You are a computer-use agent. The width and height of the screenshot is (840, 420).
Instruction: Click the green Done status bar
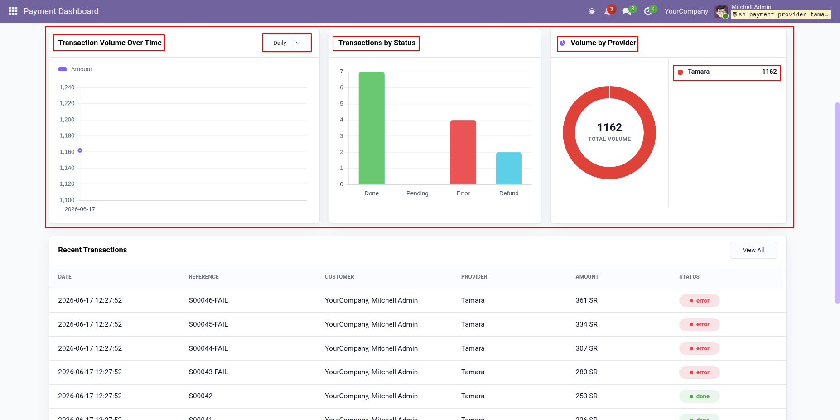click(372, 128)
